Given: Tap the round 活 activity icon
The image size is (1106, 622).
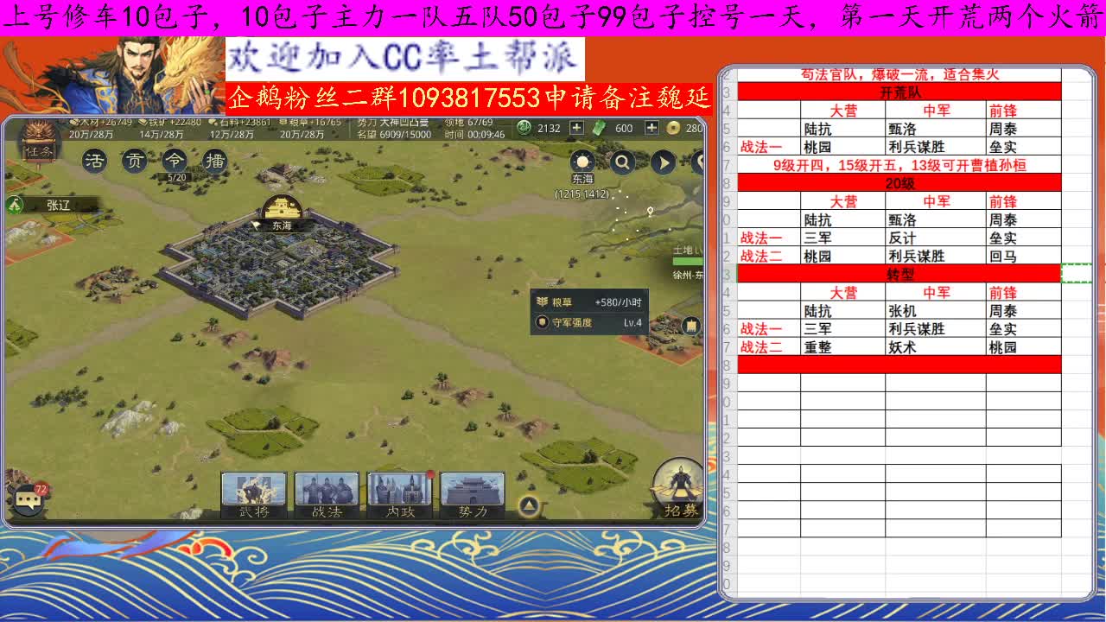Looking at the screenshot, I should [x=94, y=160].
